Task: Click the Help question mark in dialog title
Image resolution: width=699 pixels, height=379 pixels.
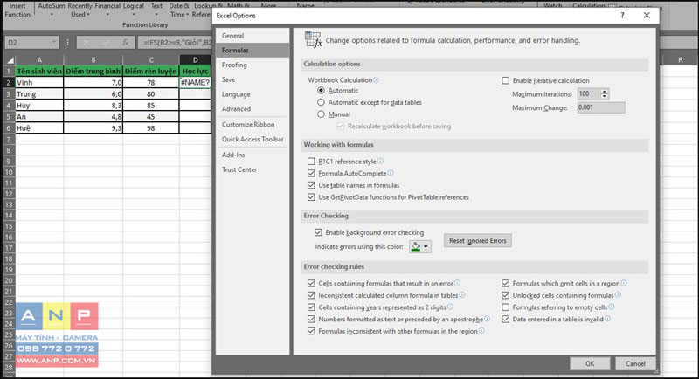Action: point(622,15)
